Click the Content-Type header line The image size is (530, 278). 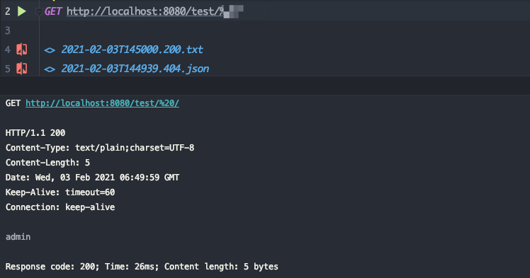click(x=100, y=148)
